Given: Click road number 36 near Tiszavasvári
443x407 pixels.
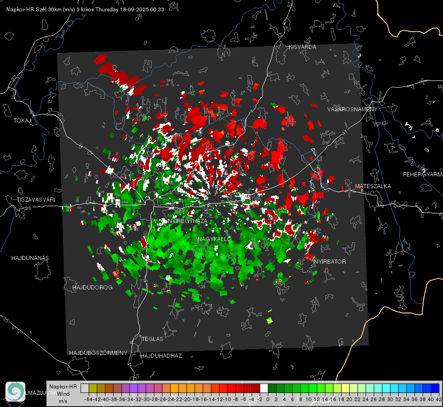Looking at the screenshot, I should pos(28,208).
